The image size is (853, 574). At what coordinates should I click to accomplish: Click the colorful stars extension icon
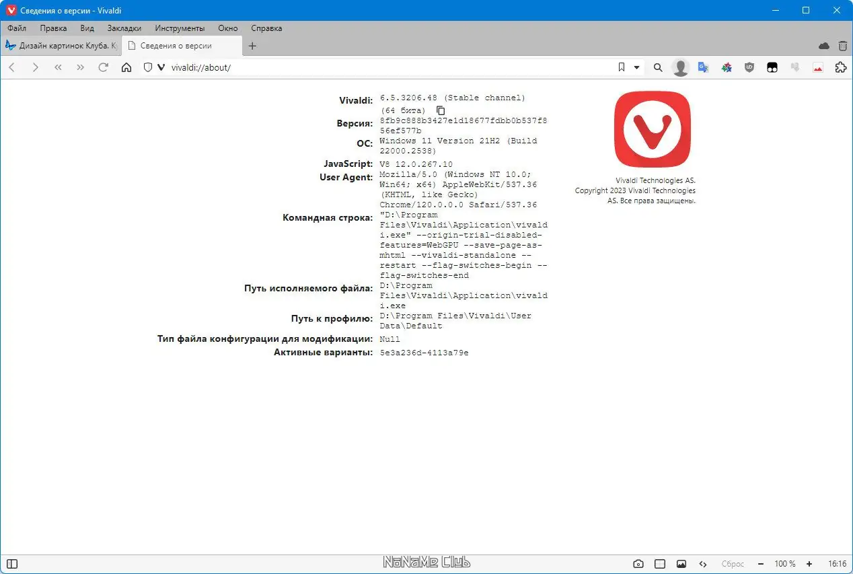tap(727, 67)
